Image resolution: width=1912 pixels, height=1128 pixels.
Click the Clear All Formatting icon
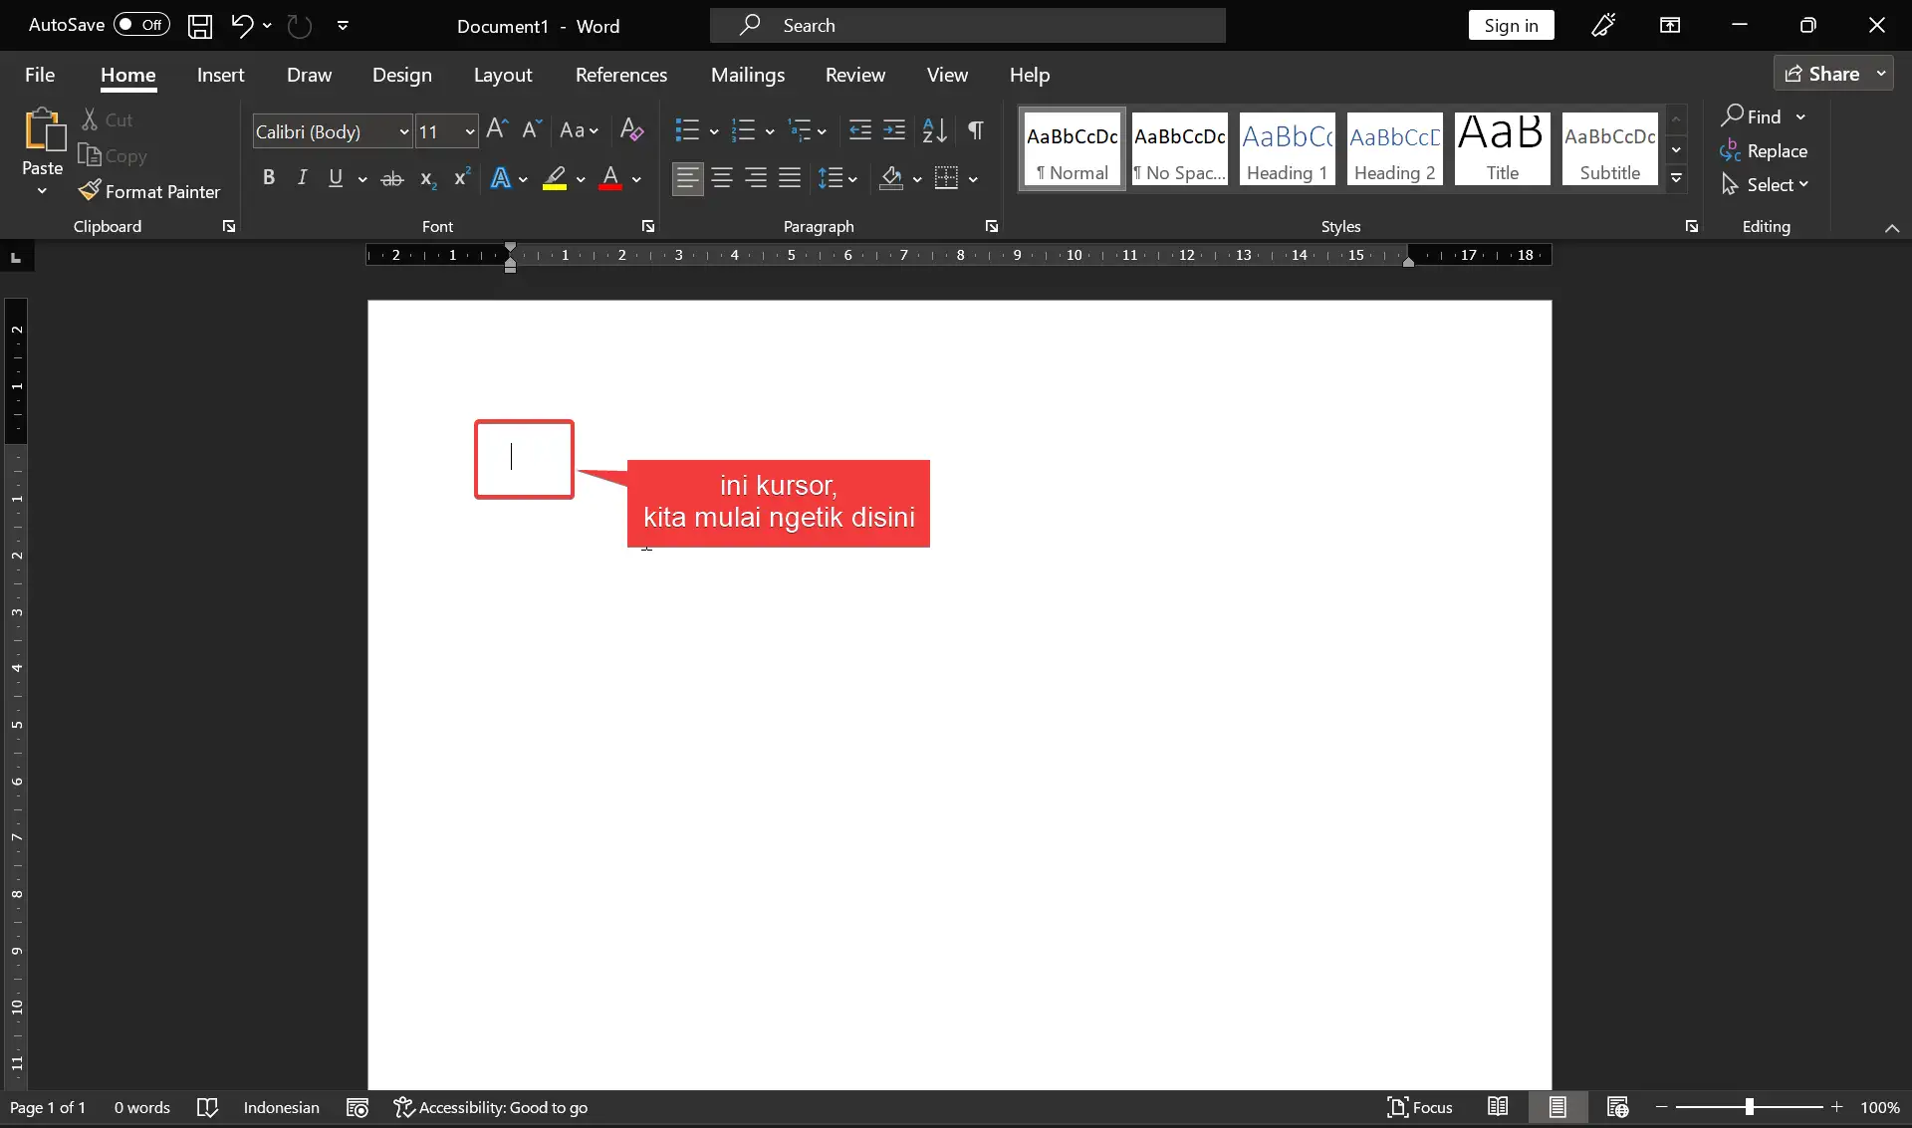pyautogui.click(x=631, y=129)
